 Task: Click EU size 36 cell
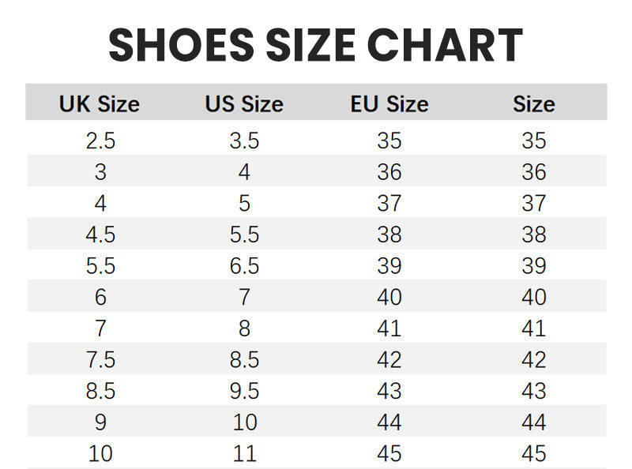coord(389,172)
